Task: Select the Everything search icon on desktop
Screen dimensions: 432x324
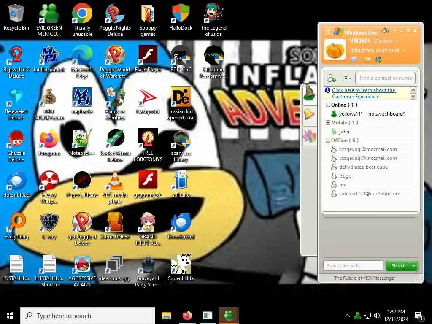Action: [x=16, y=226]
